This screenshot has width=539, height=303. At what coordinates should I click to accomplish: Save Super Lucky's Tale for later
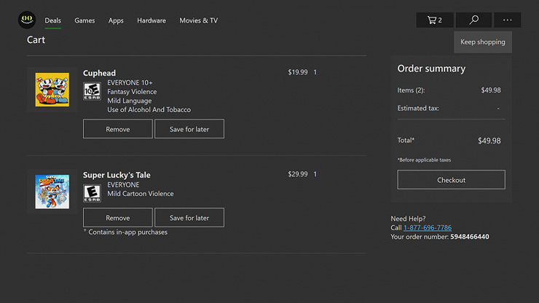tap(189, 218)
